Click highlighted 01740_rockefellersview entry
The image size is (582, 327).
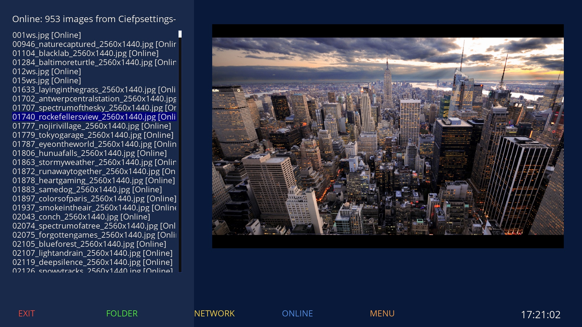94,117
